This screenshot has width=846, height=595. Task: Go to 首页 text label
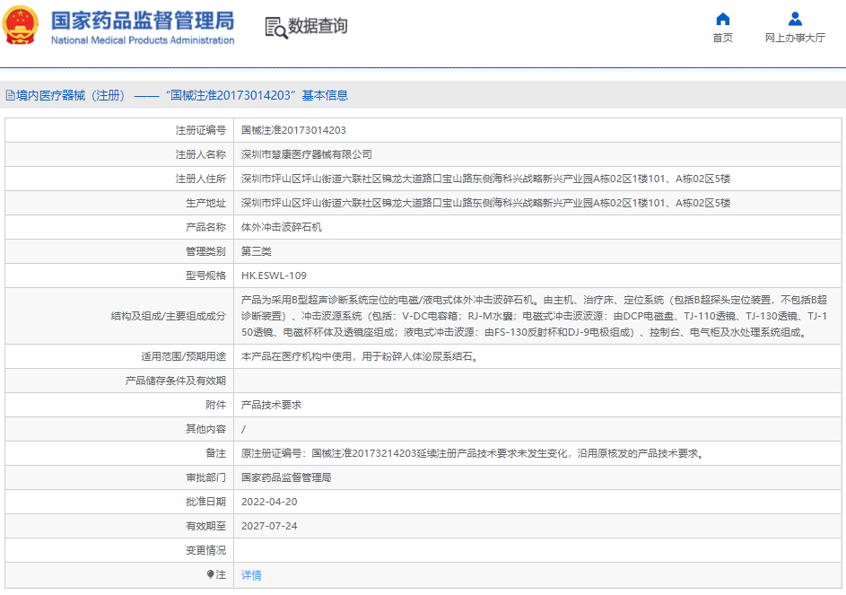[722, 38]
